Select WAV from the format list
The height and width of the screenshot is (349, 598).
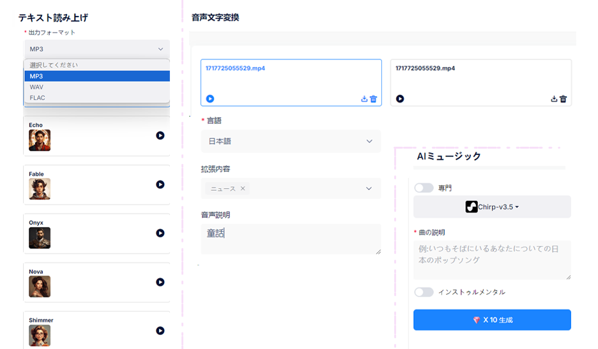[97, 87]
